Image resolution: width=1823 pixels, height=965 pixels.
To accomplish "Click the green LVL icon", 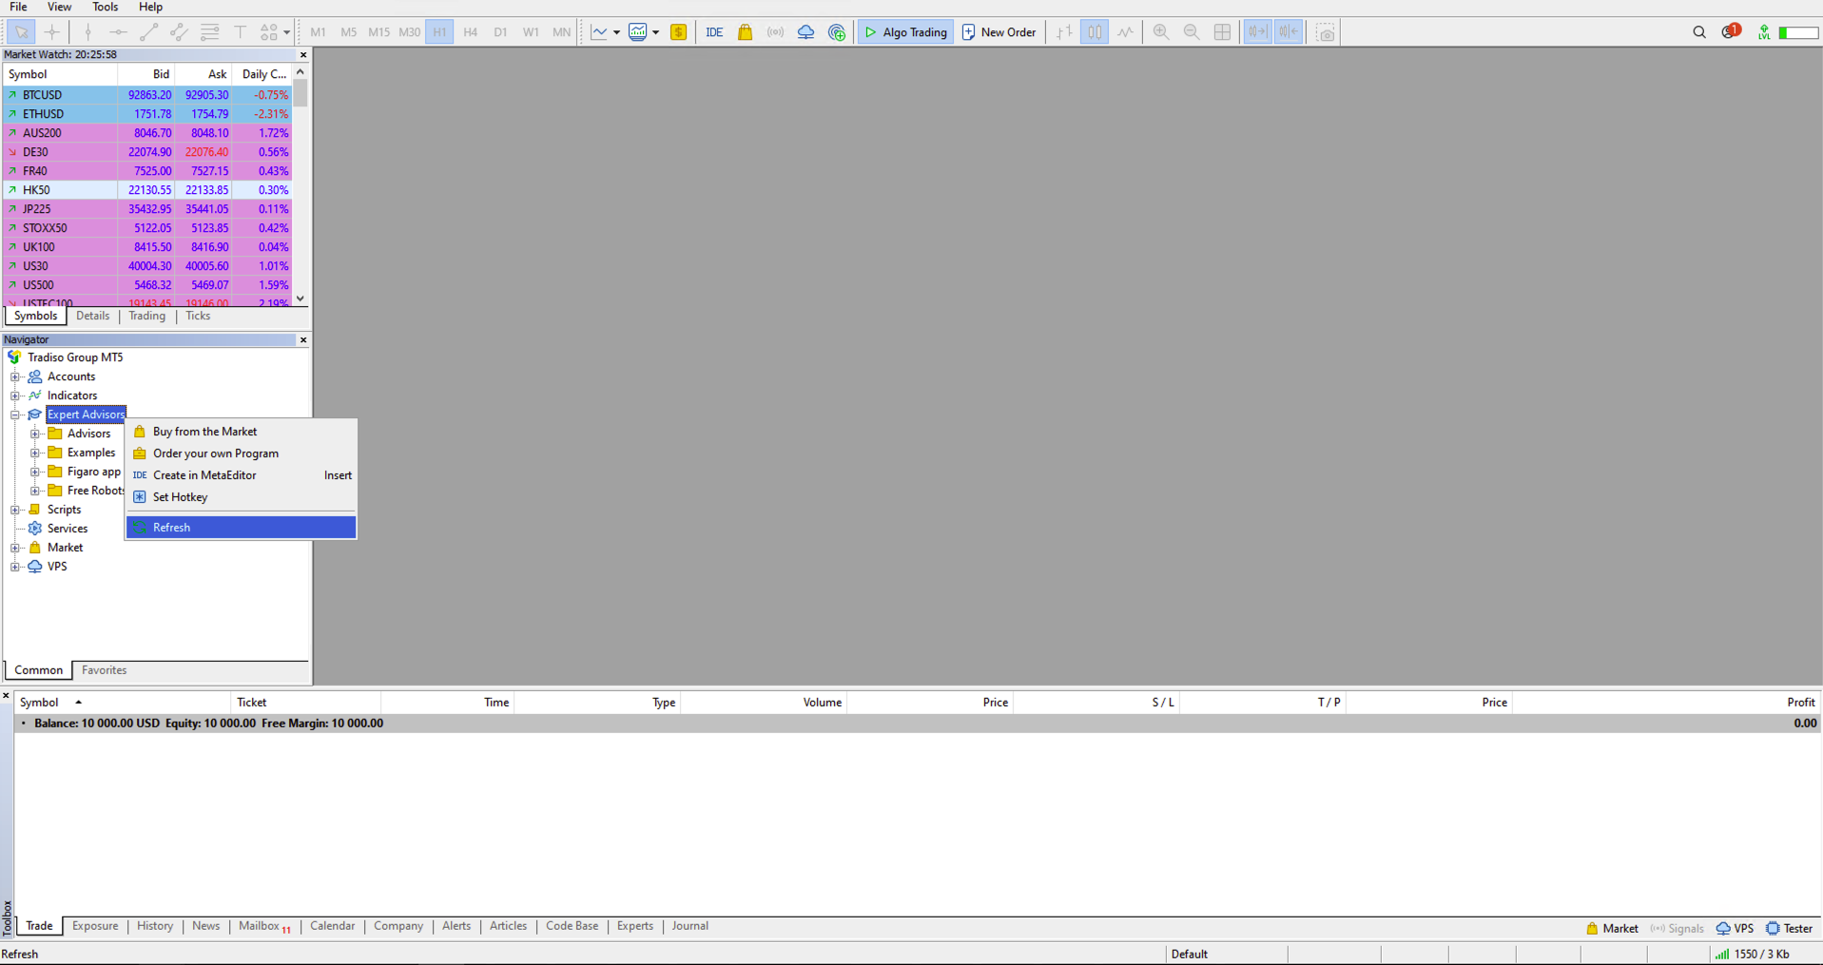I will [1764, 32].
